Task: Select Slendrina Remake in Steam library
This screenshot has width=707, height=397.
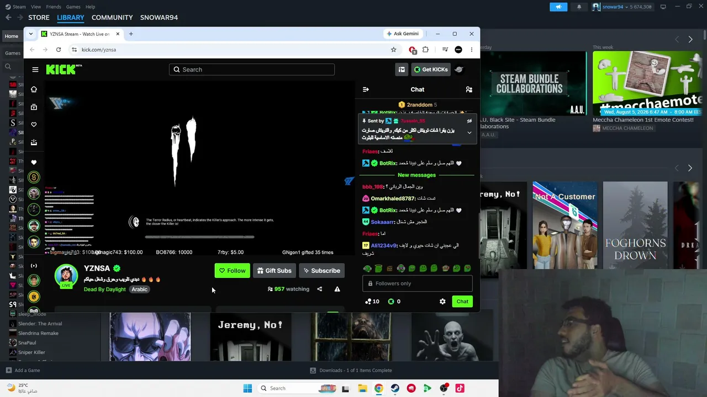Action: (38, 333)
